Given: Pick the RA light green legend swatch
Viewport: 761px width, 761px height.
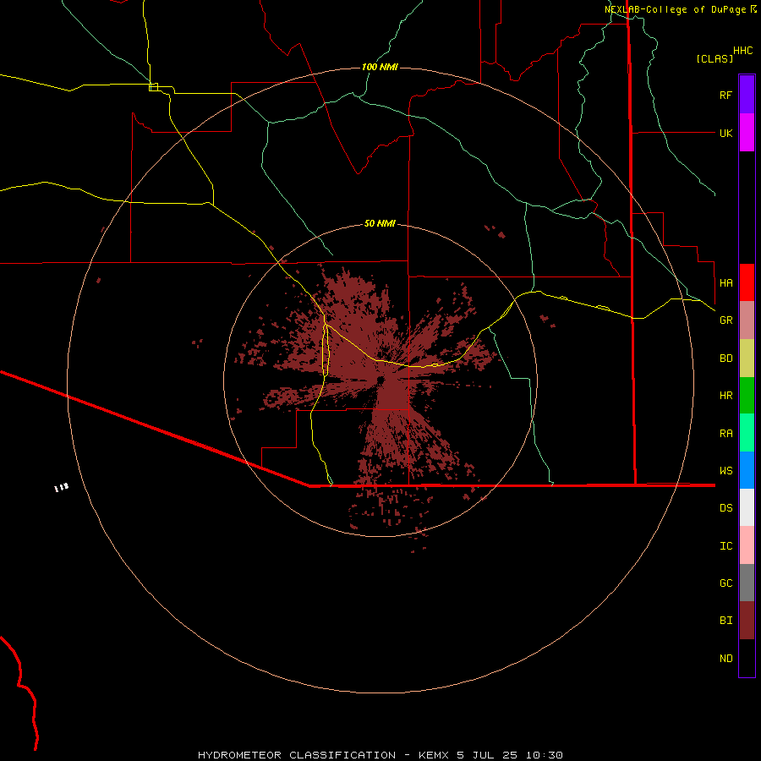Looking at the screenshot, I should (747, 433).
